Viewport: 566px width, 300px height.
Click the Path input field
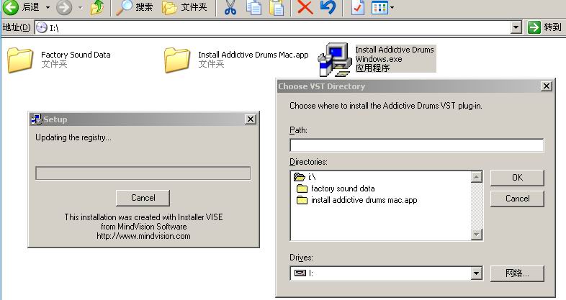tap(416, 145)
